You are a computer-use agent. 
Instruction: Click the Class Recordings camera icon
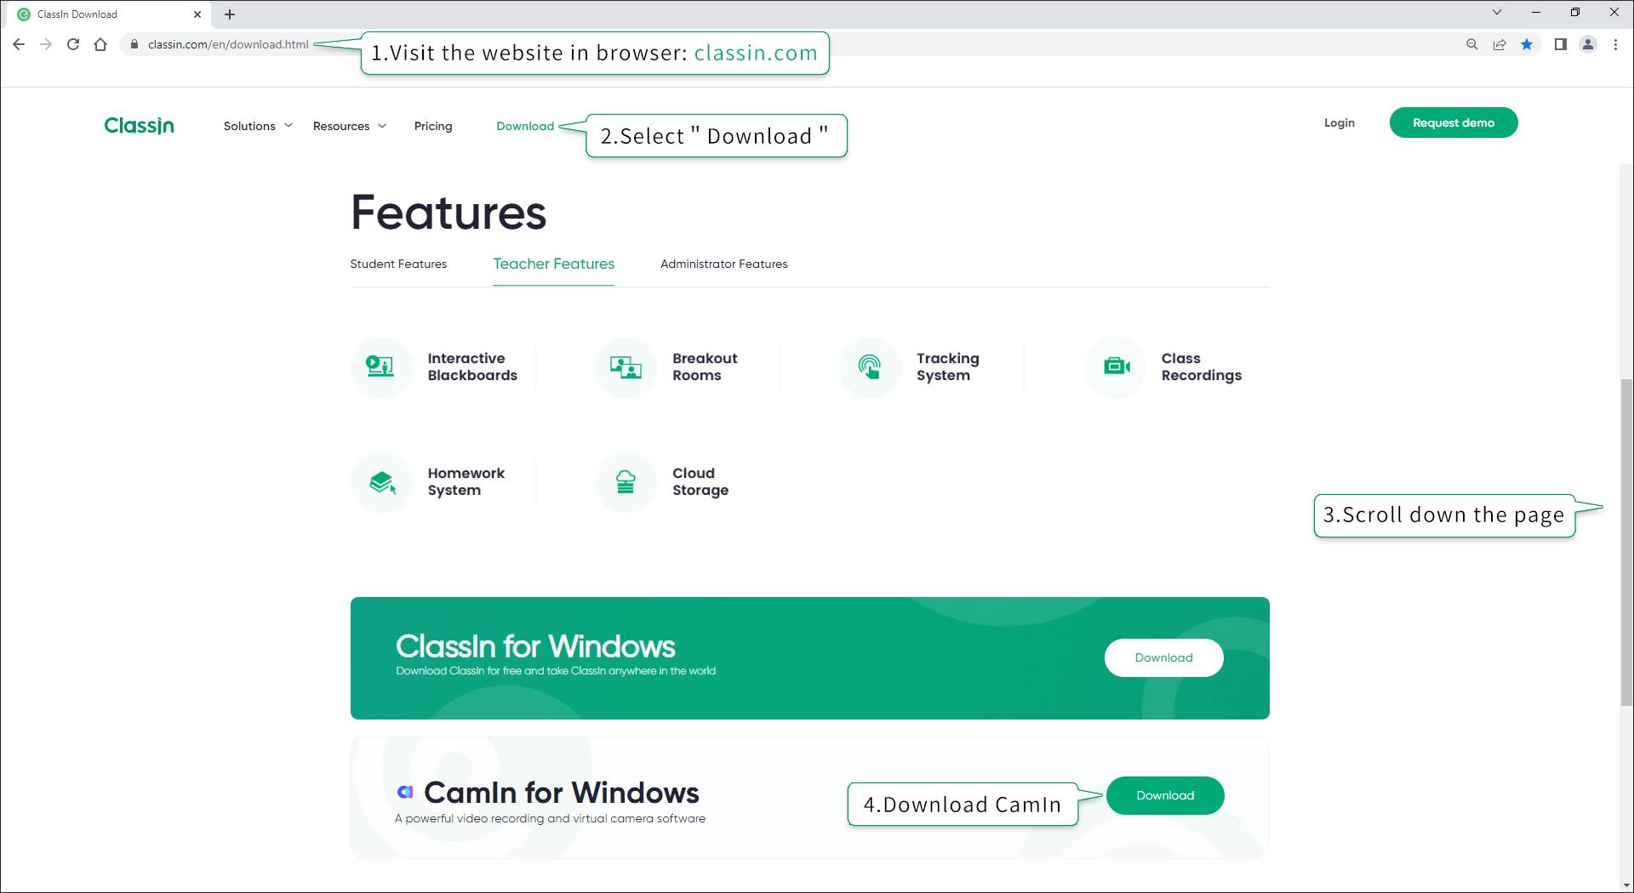tap(1116, 367)
